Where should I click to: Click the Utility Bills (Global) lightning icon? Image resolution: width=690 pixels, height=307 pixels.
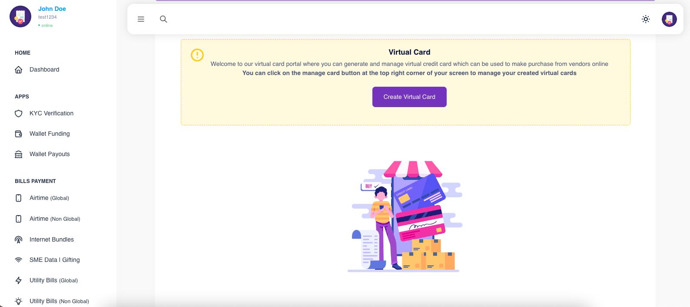click(x=19, y=281)
